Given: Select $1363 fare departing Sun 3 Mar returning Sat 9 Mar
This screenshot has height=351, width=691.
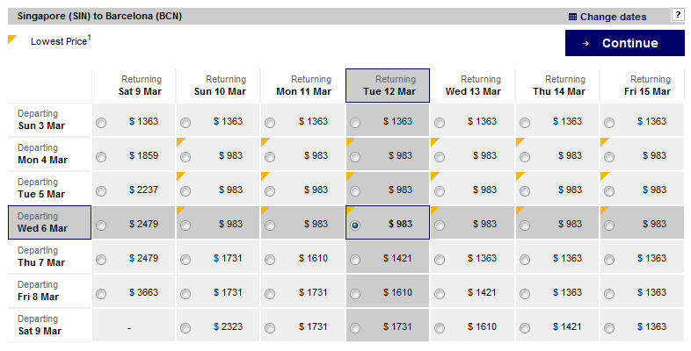Looking at the screenshot, I should point(101,122).
